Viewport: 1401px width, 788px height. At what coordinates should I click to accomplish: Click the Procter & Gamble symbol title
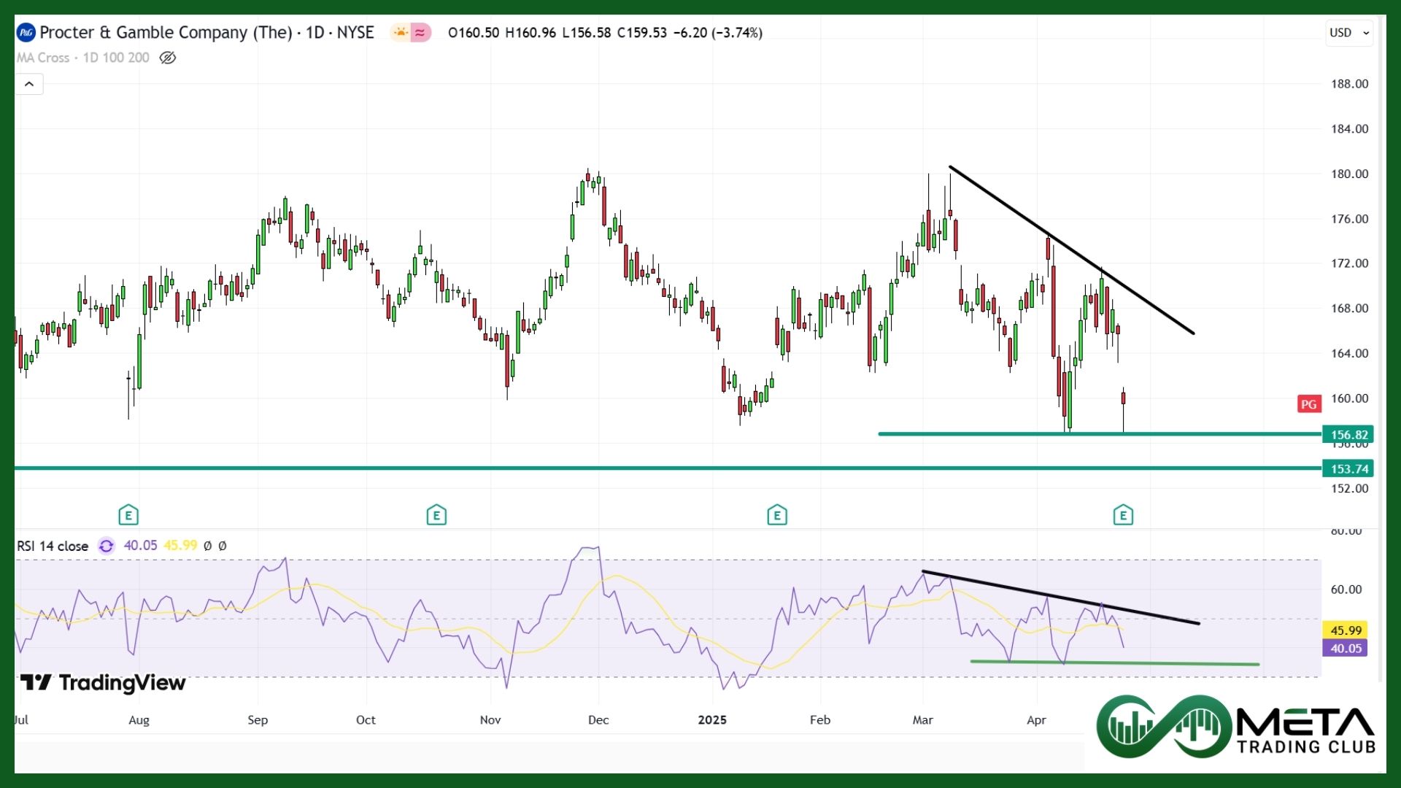pos(207,32)
